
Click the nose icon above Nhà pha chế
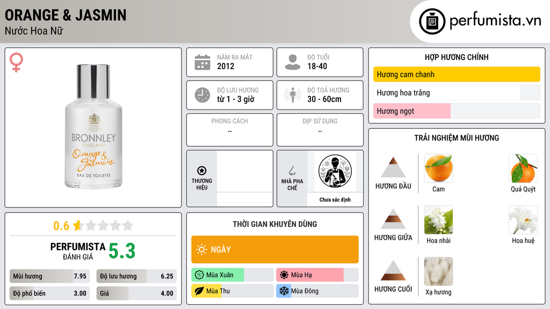[292, 171]
